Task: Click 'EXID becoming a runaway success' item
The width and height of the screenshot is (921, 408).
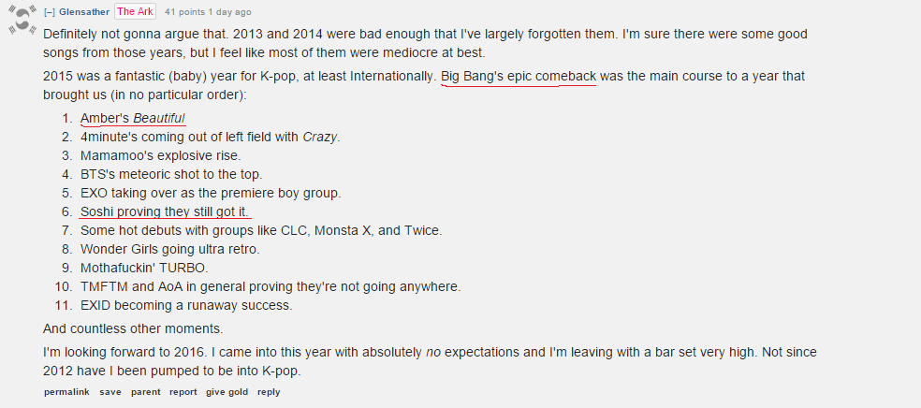Action: coord(186,306)
